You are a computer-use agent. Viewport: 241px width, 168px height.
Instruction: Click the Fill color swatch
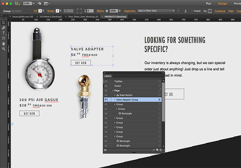(40, 11)
